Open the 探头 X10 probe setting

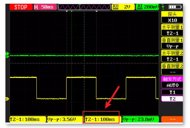pos(172,17)
